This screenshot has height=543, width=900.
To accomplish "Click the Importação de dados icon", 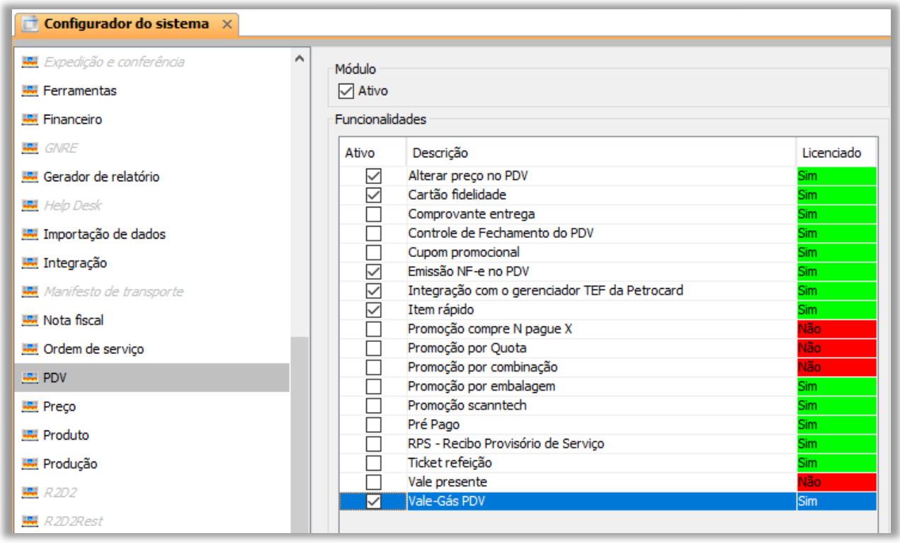I will click(x=29, y=234).
